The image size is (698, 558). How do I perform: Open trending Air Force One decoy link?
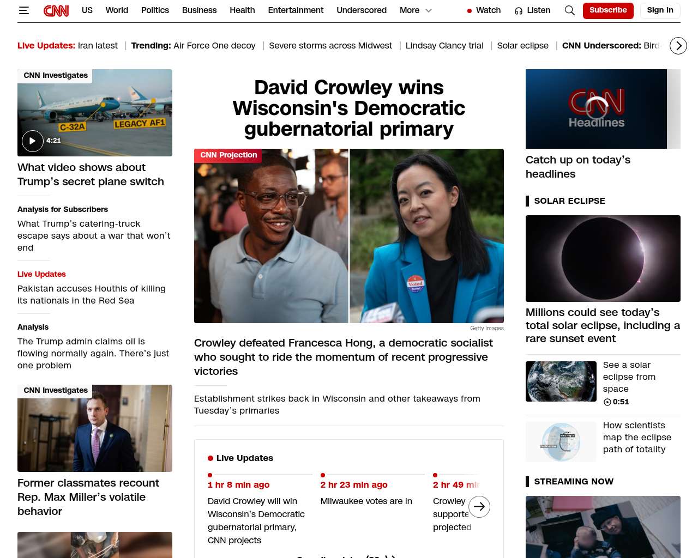(x=214, y=46)
